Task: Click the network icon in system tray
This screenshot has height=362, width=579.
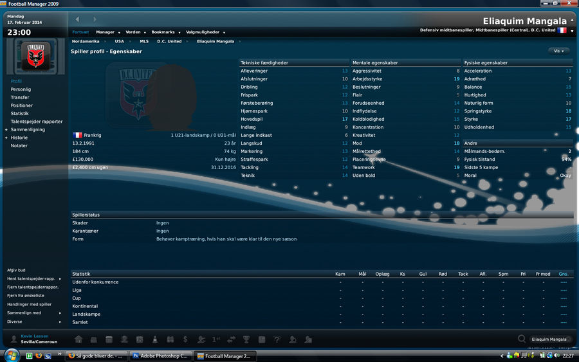Action: pos(549,356)
